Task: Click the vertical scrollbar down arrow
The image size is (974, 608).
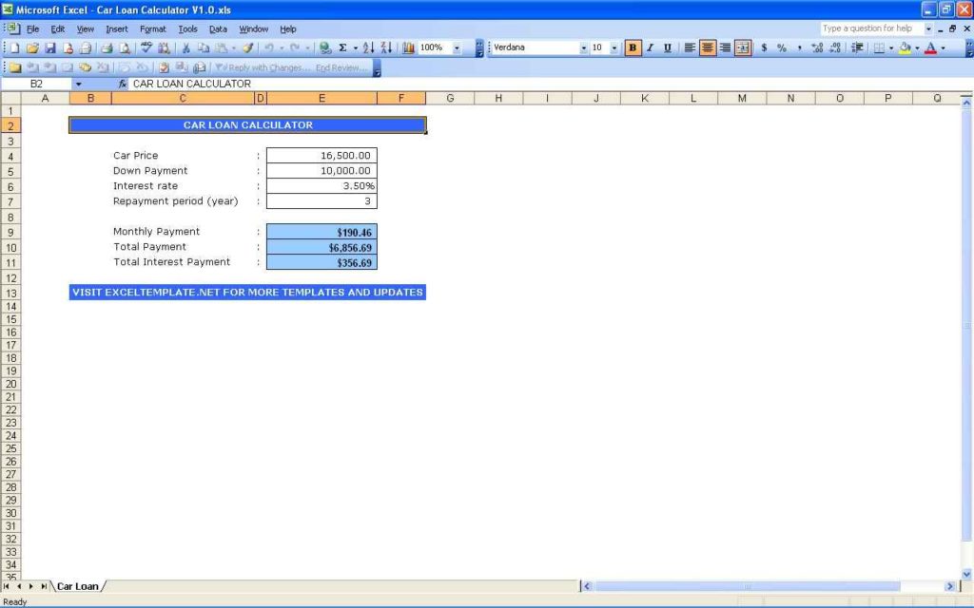Action: (966, 574)
